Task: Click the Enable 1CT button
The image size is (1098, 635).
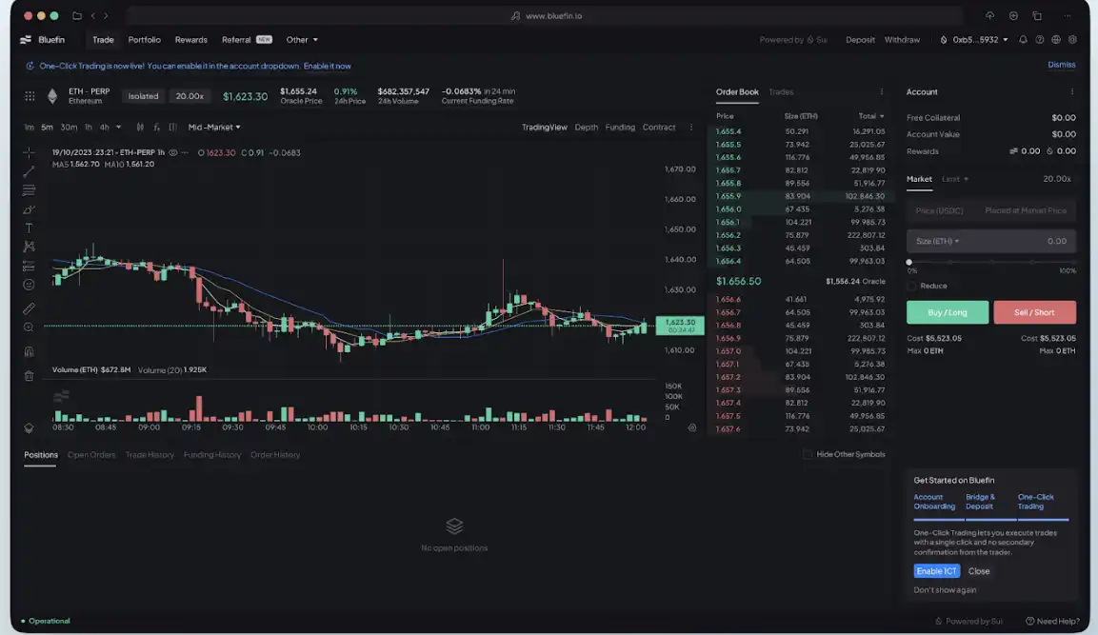Action: point(936,571)
